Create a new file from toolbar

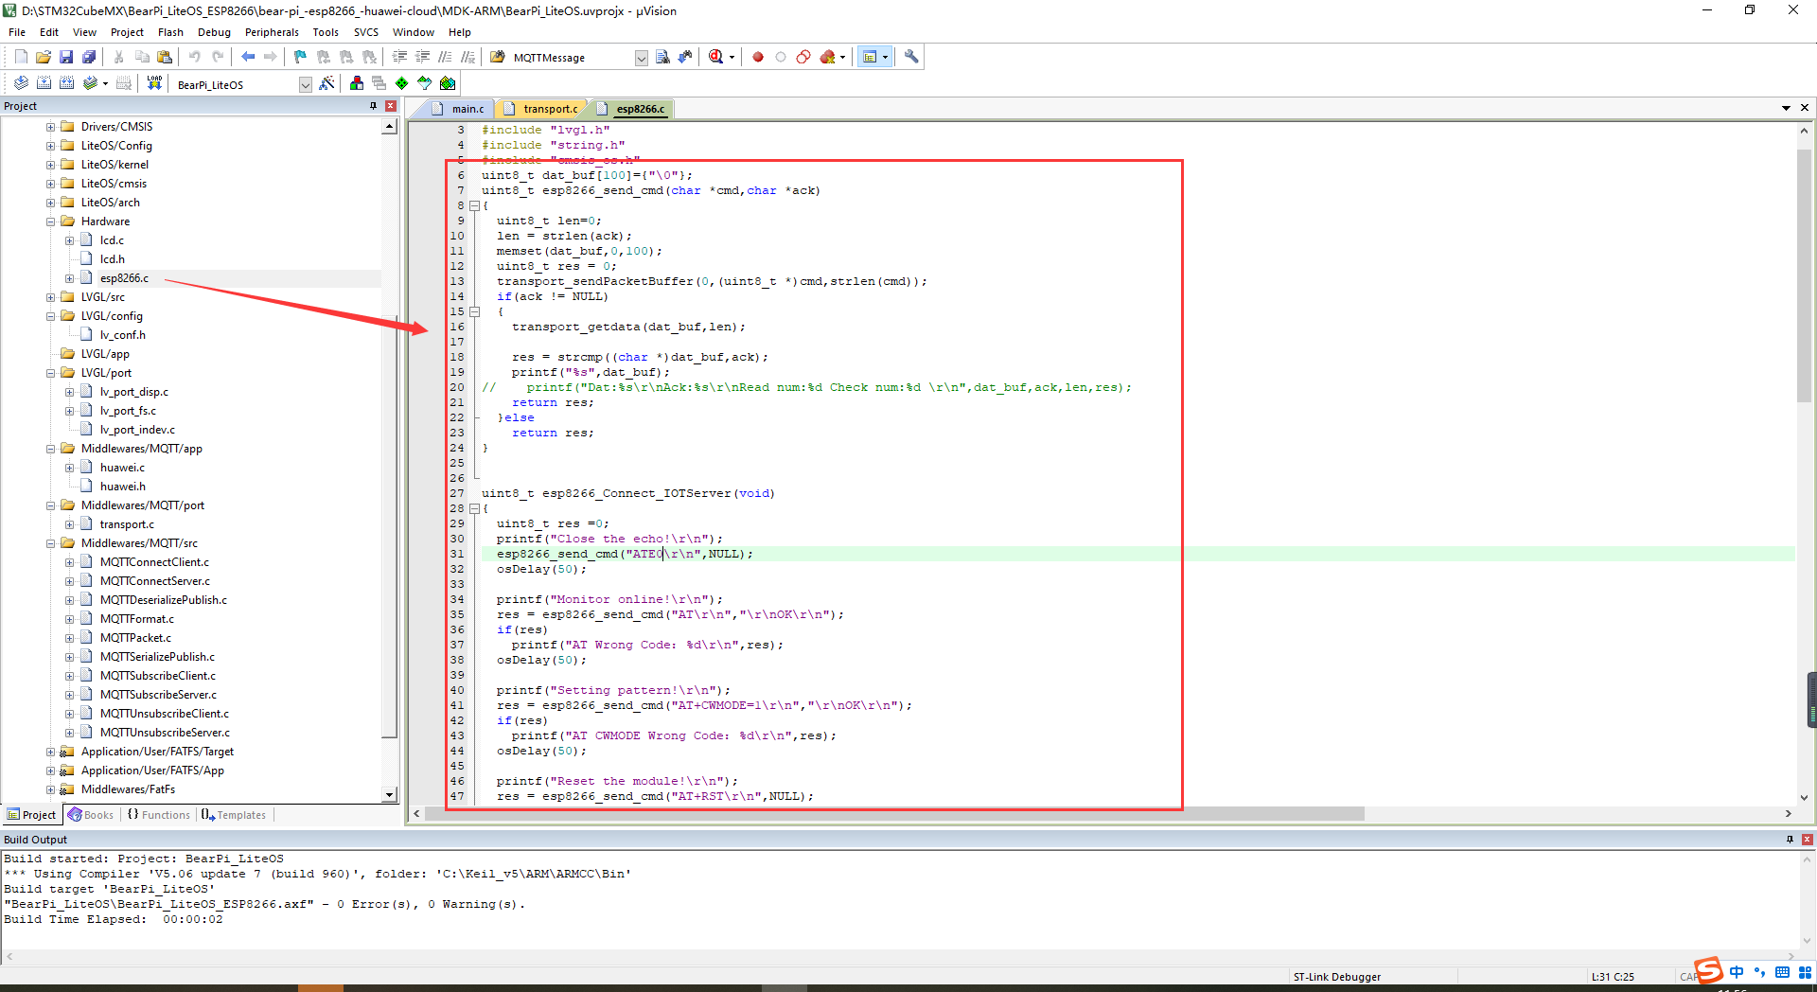21,57
